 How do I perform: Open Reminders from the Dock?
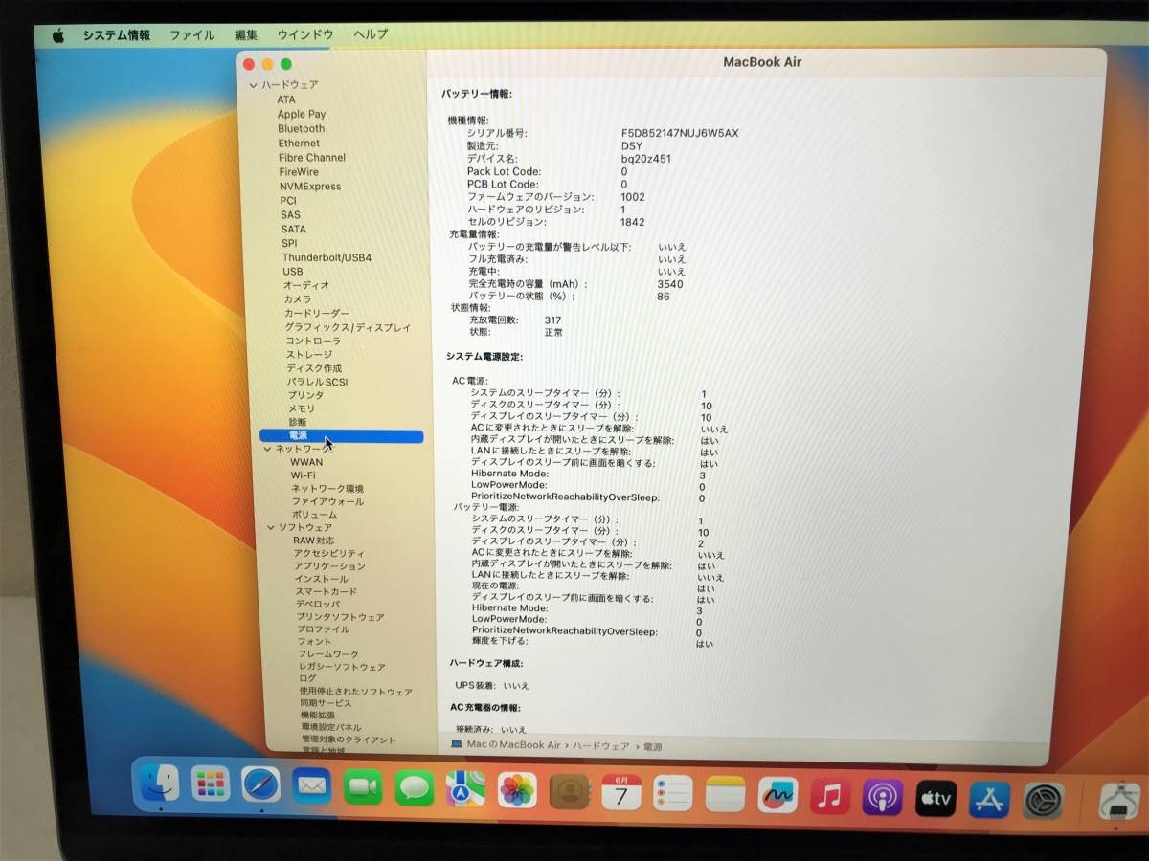[x=673, y=793]
